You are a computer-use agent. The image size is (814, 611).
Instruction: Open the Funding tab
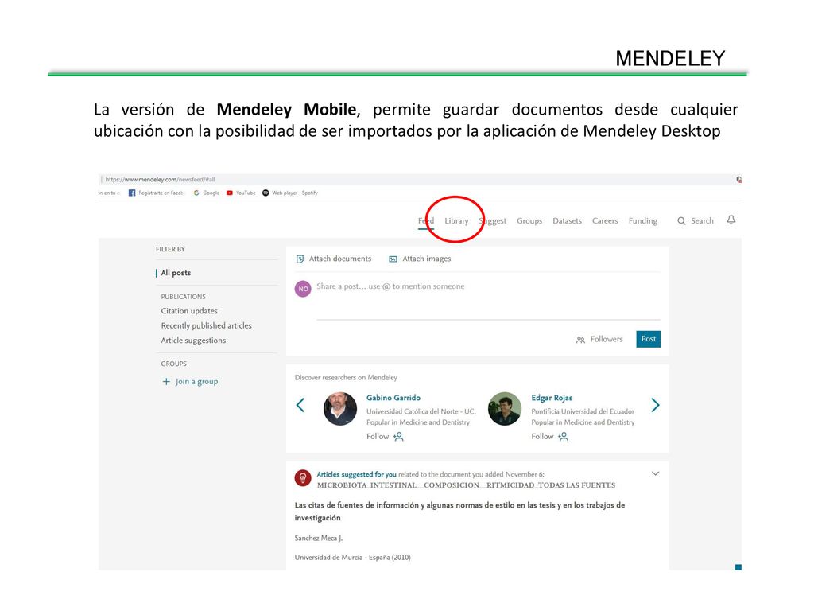[x=642, y=221]
